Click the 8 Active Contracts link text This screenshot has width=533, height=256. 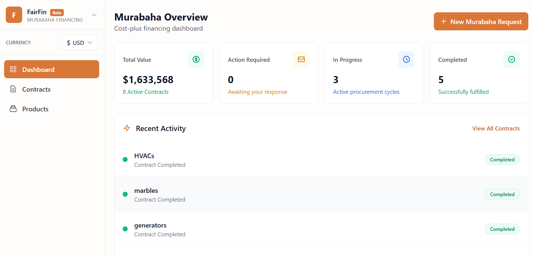click(x=145, y=92)
